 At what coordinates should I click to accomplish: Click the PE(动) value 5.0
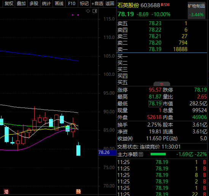pos(203,138)
